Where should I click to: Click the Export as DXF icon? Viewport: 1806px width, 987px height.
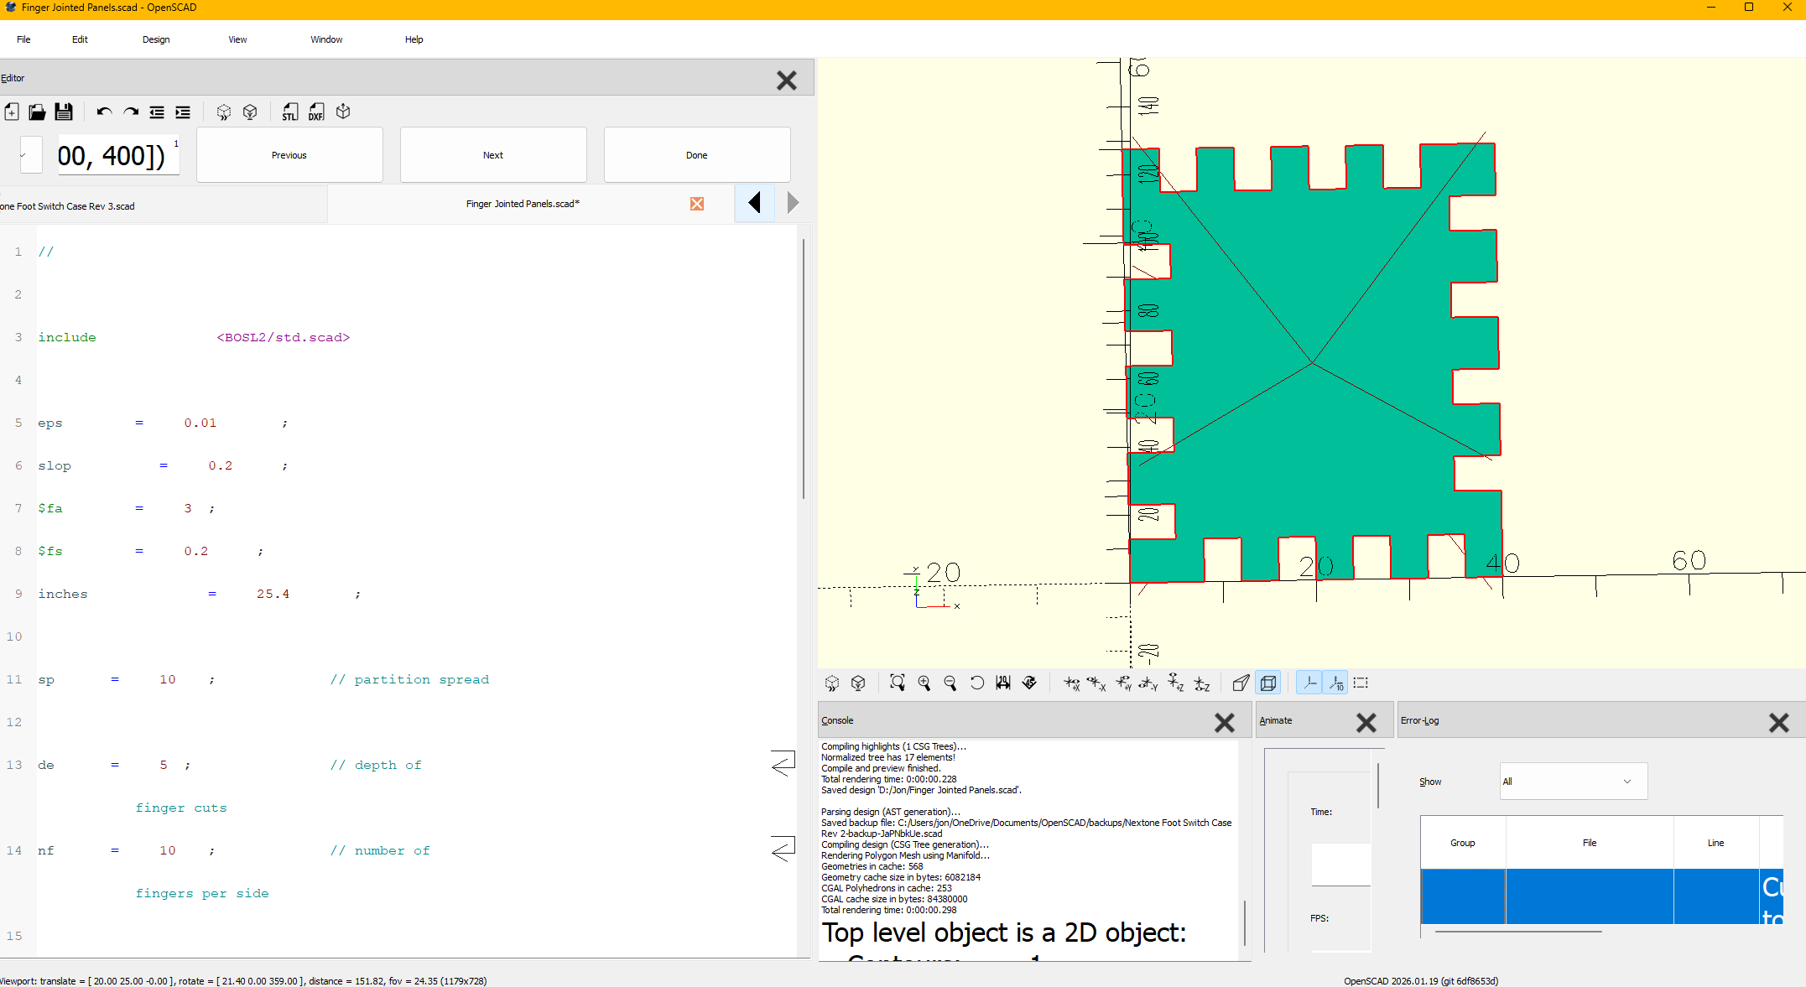click(x=316, y=112)
